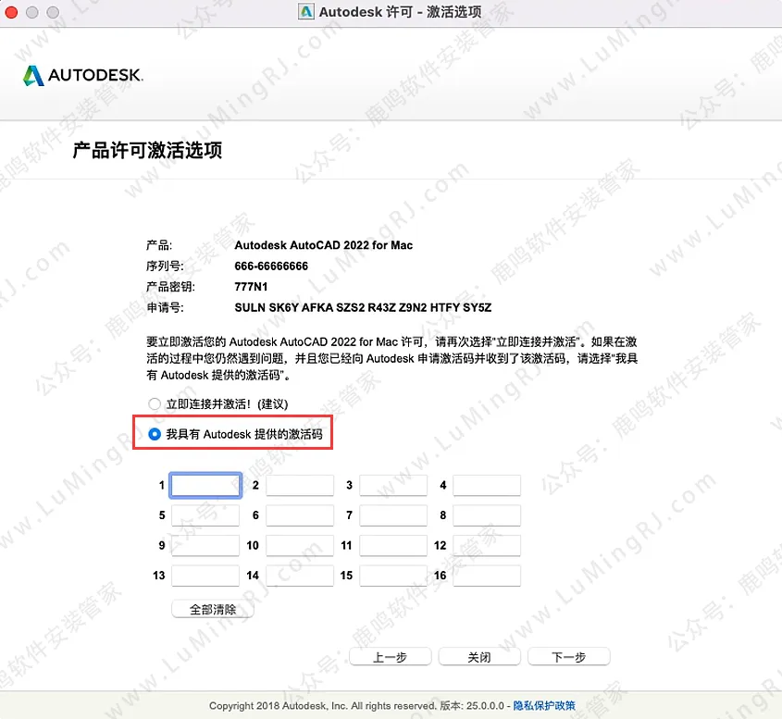
Task: Focus activation code field 4
Action: coord(487,485)
